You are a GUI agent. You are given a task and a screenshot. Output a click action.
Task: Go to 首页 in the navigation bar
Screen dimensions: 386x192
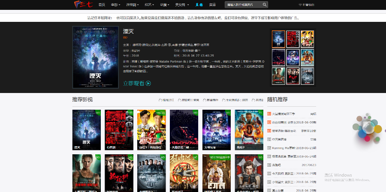click(x=102, y=5)
